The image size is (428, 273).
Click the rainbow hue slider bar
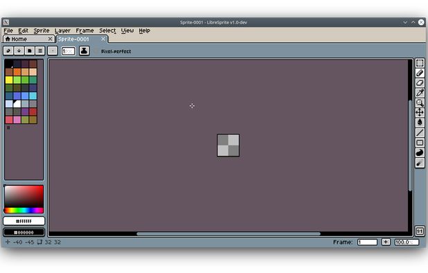24,210
